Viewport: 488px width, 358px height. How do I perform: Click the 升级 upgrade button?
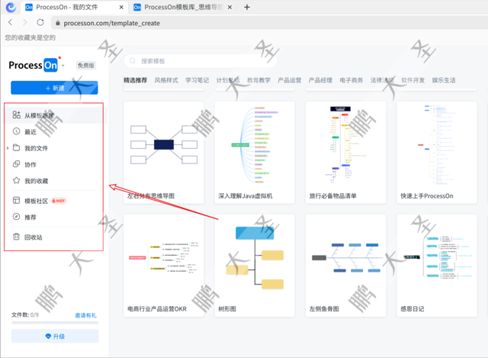click(55, 336)
